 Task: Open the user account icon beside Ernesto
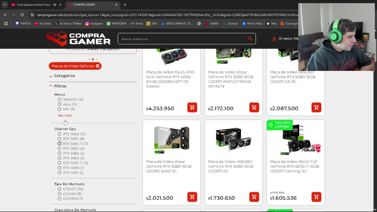(x=274, y=39)
